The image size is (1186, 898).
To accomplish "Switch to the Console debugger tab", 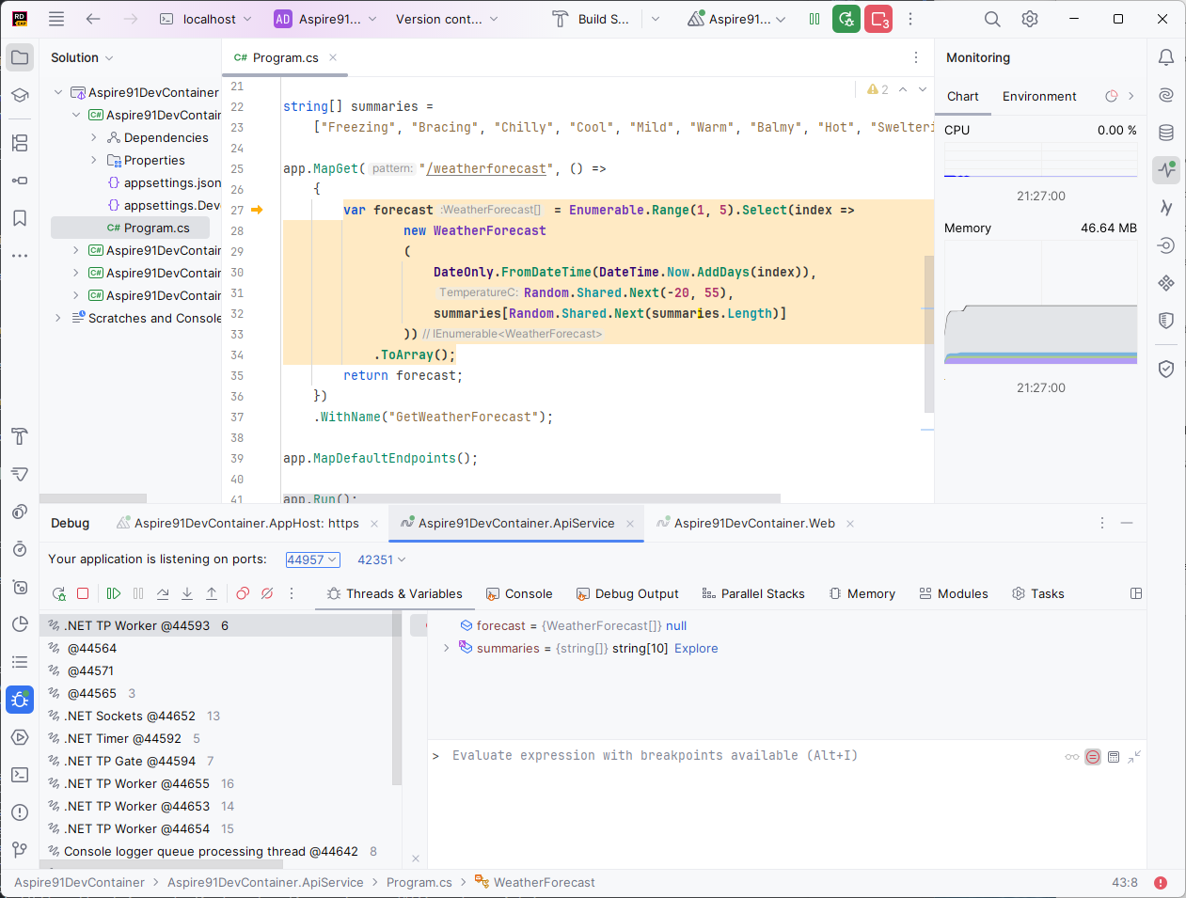I will [519, 593].
